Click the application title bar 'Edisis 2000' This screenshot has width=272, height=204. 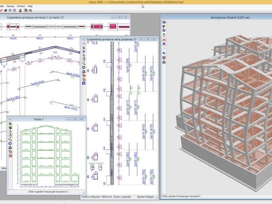[x=136, y=2]
